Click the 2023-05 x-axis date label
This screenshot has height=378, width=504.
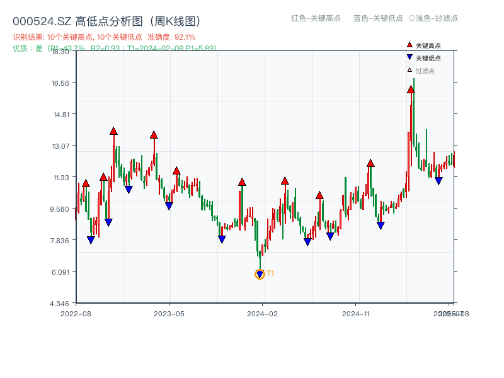pyautogui.click(x=169, y=314)
